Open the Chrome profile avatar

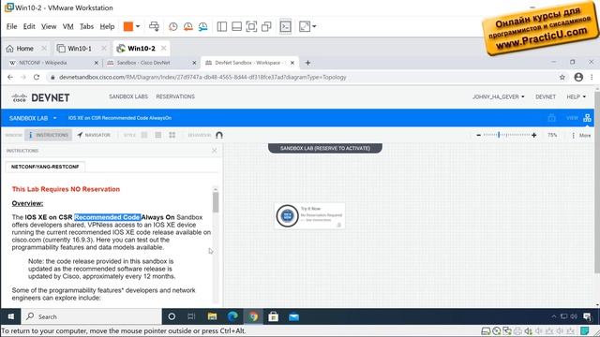point(578,77)
